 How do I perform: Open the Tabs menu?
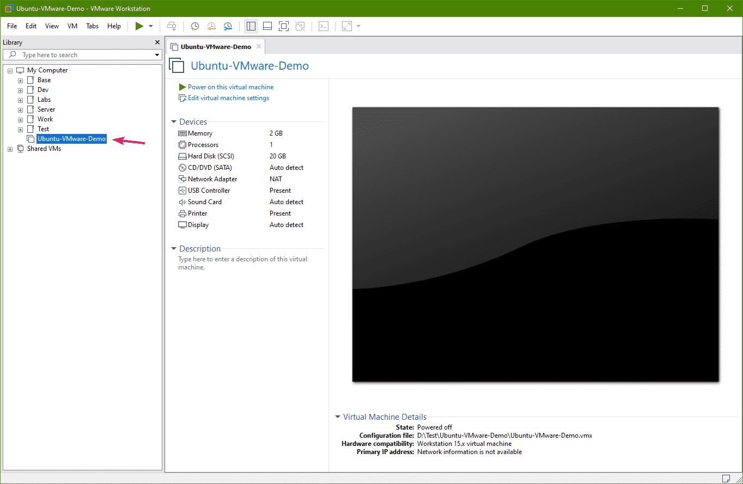click(93, 26)
